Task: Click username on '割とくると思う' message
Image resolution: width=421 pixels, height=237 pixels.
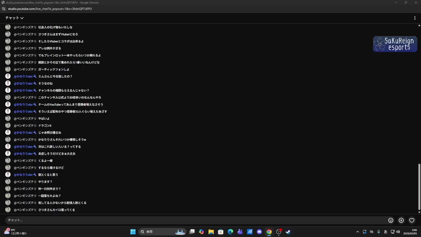Action: [23, 175]
